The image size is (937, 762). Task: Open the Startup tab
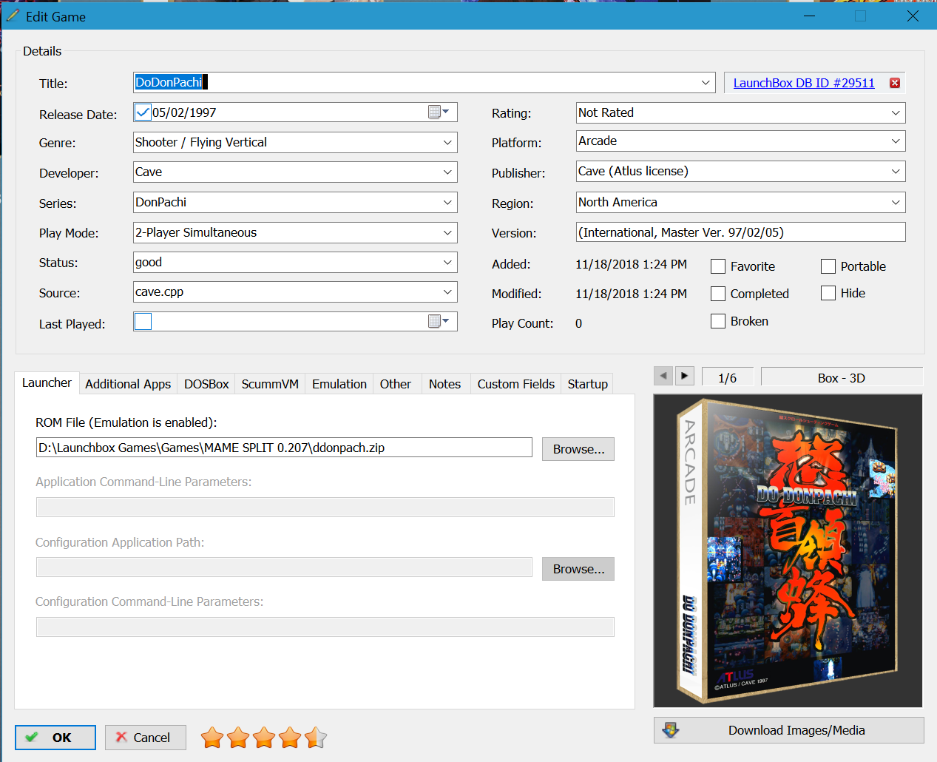(588, 384)
